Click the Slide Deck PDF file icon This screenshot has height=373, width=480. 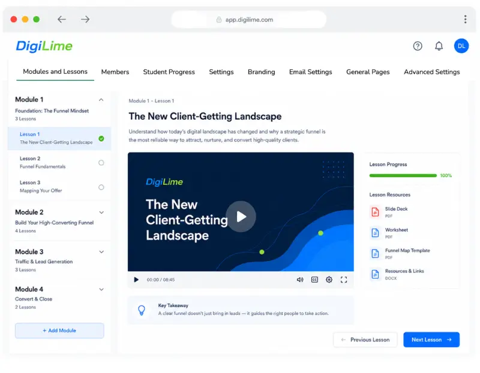[x=375, y=212]
